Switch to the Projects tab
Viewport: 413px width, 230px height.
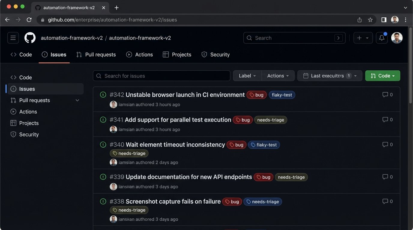(x=177, y=54)
